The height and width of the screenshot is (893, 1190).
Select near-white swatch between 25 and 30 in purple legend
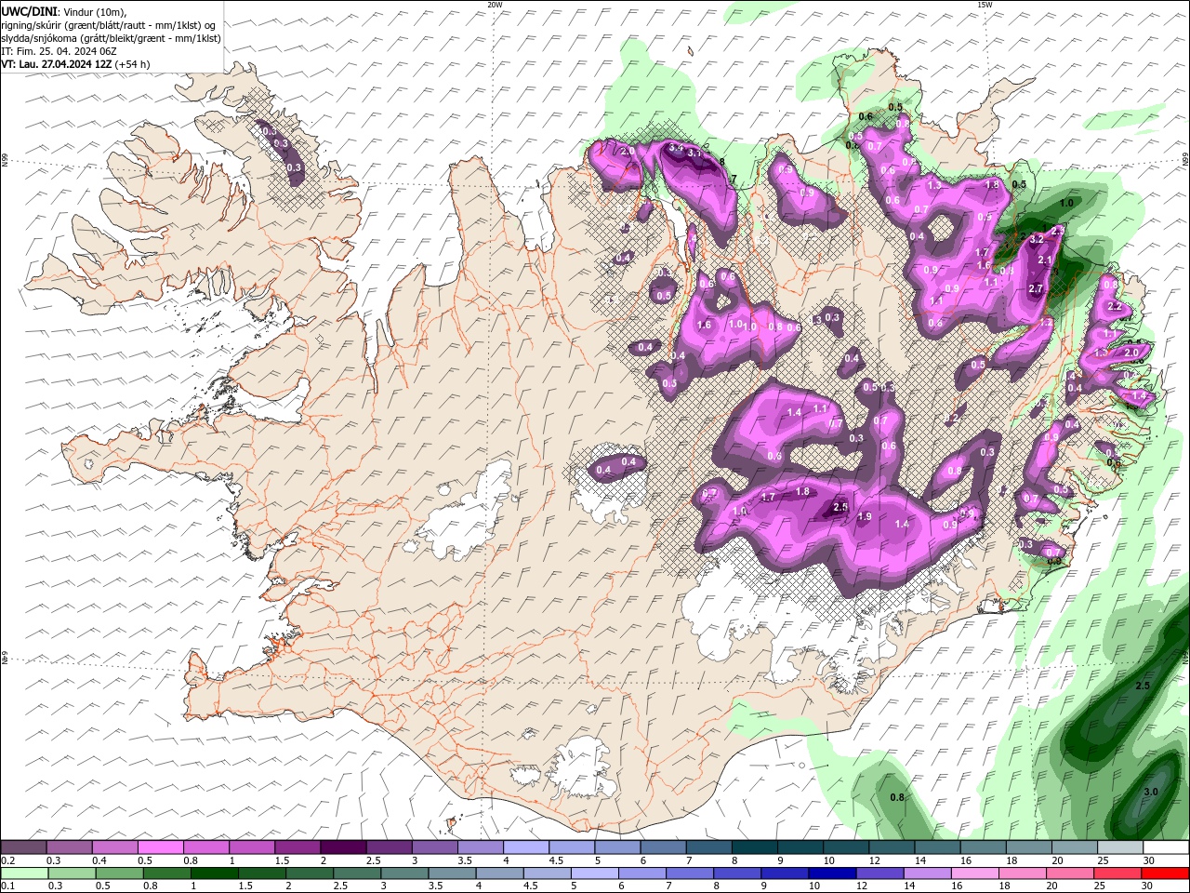1119,846
